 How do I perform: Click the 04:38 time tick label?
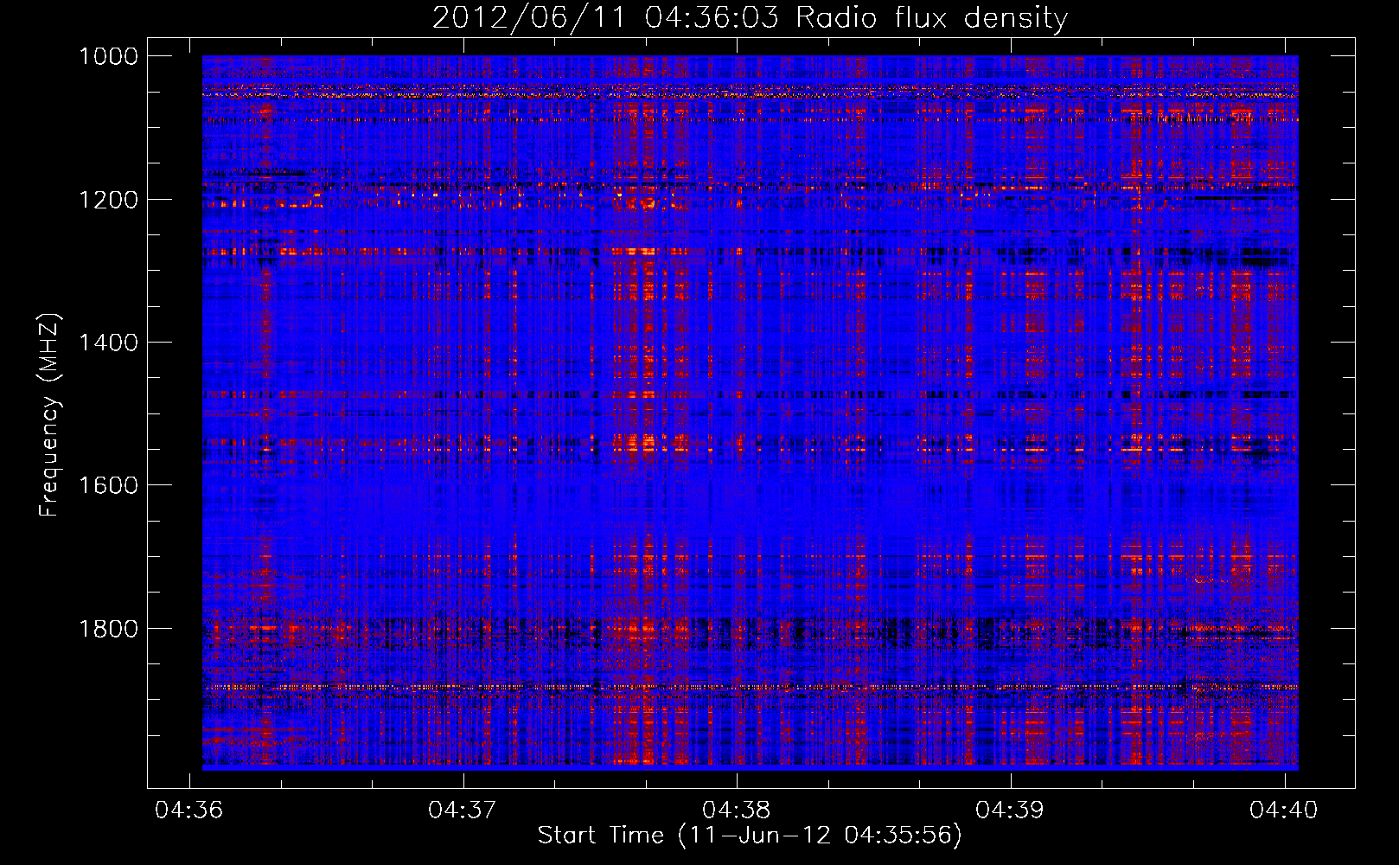(736, 810)
